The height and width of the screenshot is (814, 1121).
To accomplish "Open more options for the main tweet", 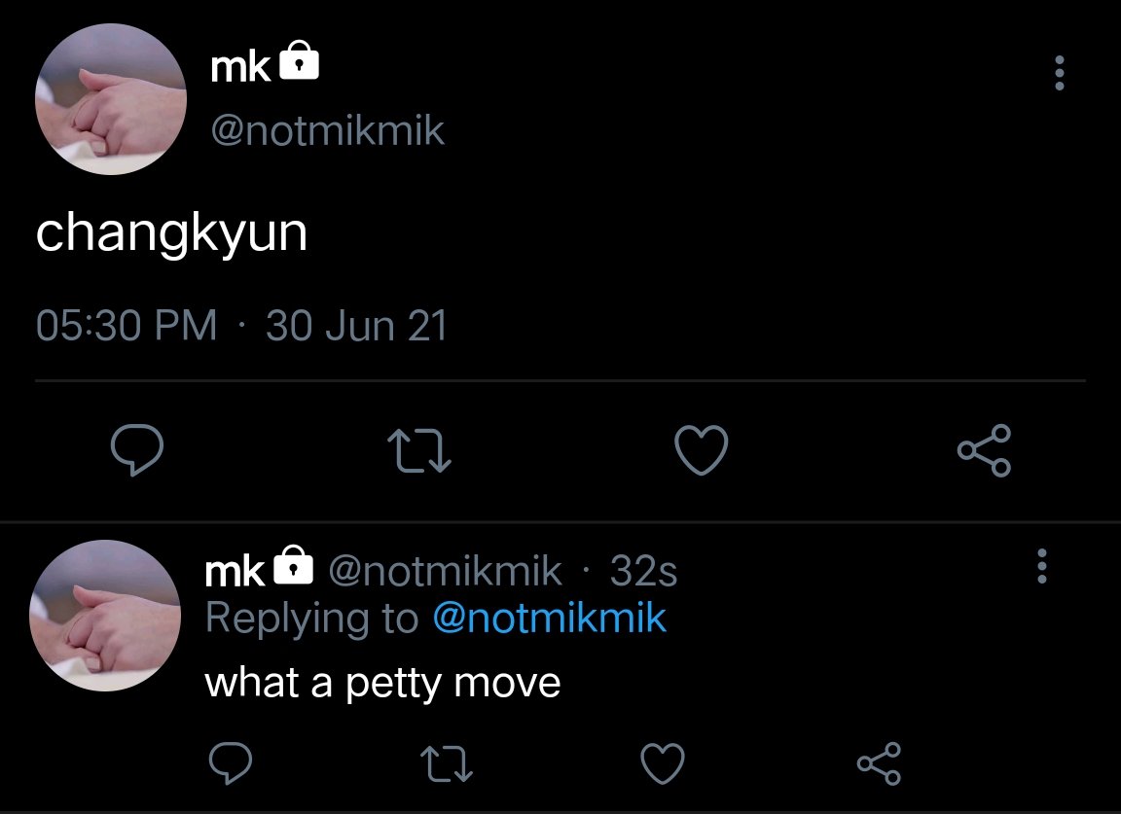I will tap(1060, 73).
